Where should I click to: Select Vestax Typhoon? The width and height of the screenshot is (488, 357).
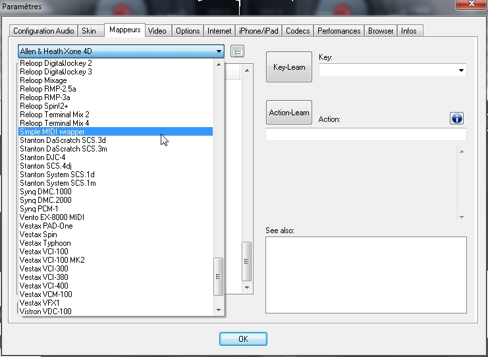(x=115, y=243)
